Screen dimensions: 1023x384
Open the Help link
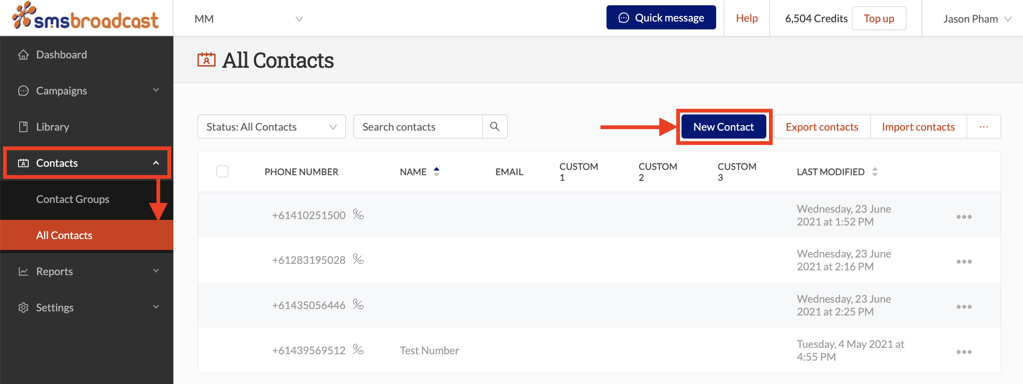pos(747,18)
